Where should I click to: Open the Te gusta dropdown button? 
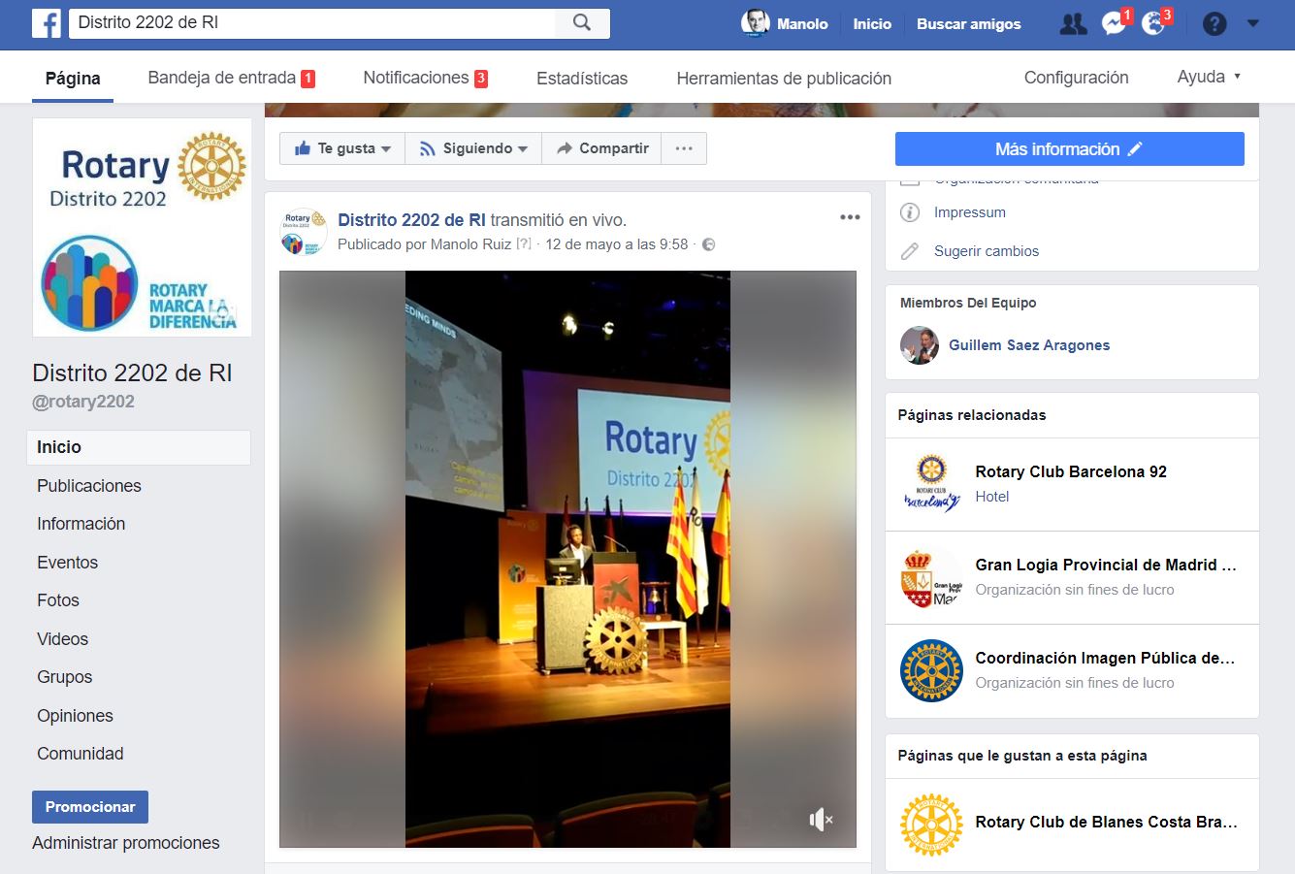(x=342, y=148)
